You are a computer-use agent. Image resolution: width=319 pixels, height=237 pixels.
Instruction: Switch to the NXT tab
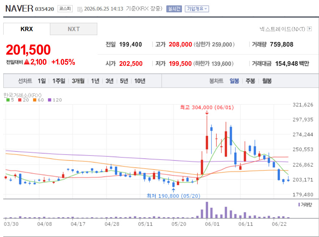pos(73,29)
